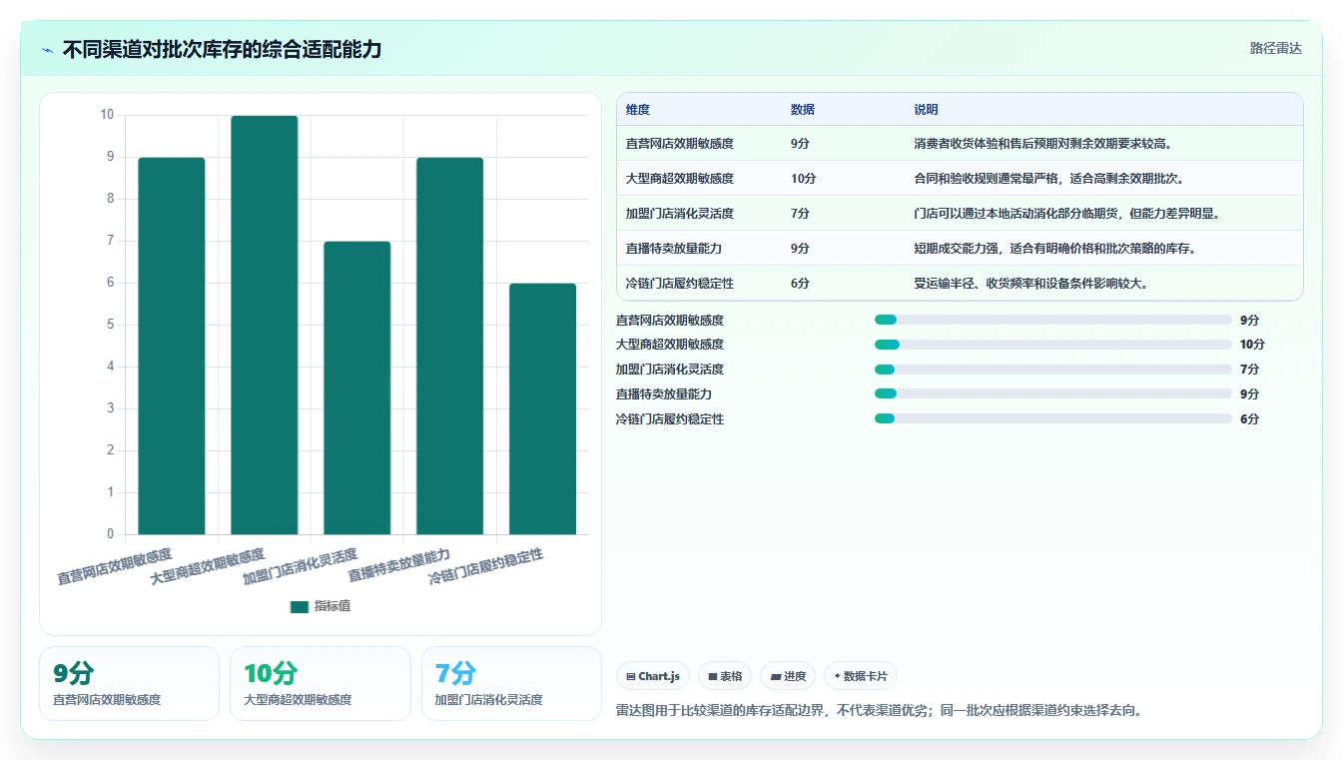
Task: Click the tallest chart bar, 大型商超效期敏感度
Action: [x=265, y=325]
